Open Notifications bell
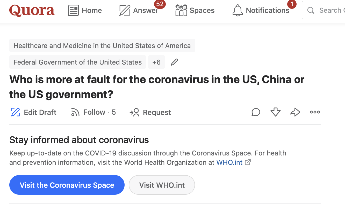The image size is (345, 204). [261, 11]
